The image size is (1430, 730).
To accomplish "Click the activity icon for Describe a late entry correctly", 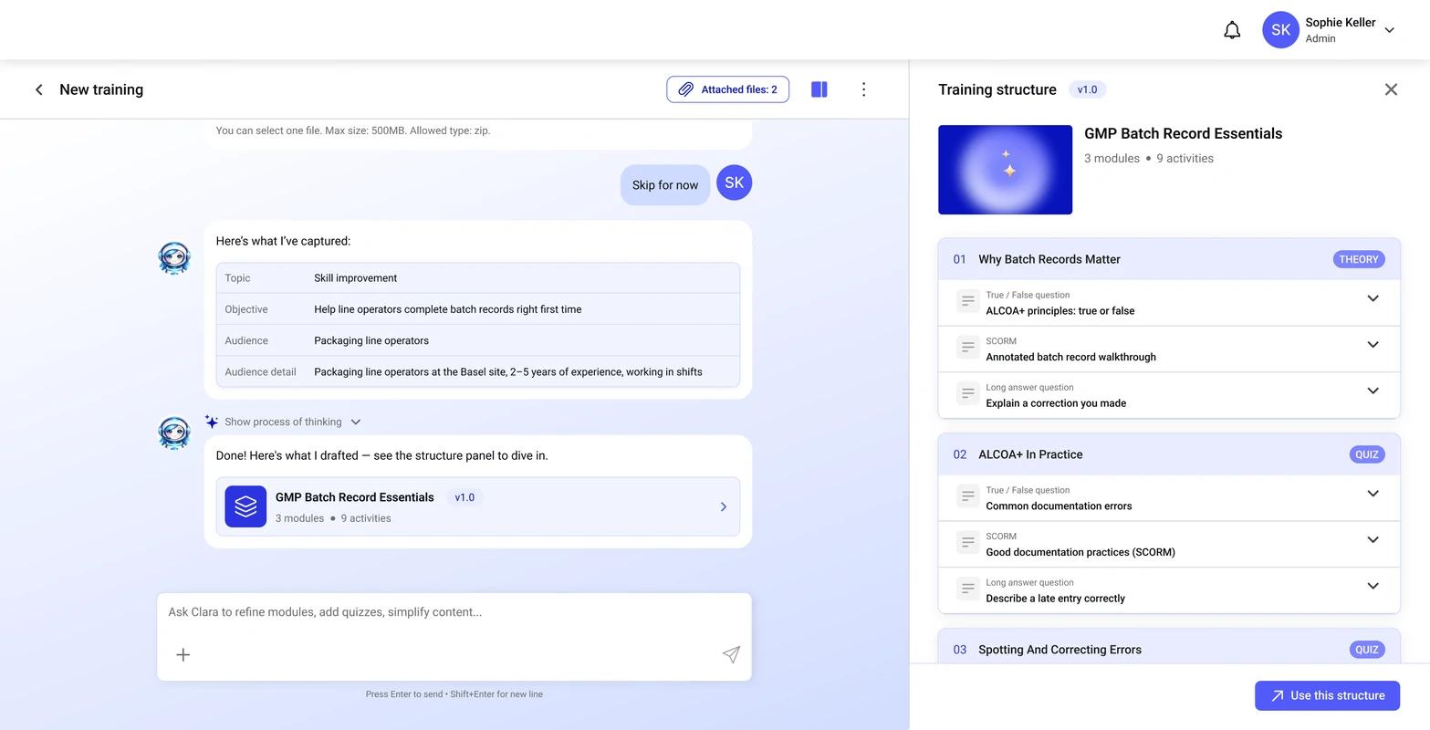I will (x=967, y=589).
